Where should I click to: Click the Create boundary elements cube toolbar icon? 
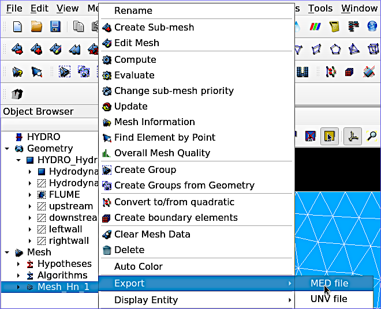(349, 72)
